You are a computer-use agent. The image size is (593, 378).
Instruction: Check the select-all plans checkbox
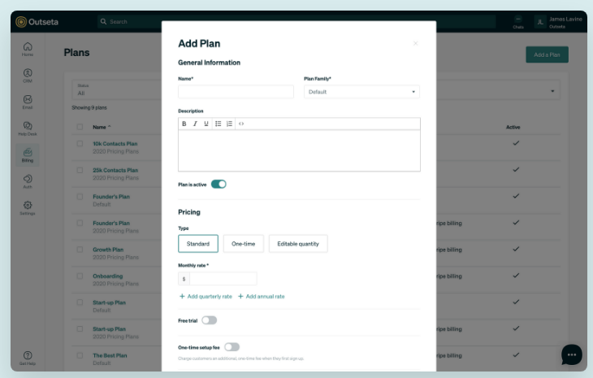[80, 127]
